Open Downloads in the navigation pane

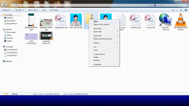click(11, 21)
